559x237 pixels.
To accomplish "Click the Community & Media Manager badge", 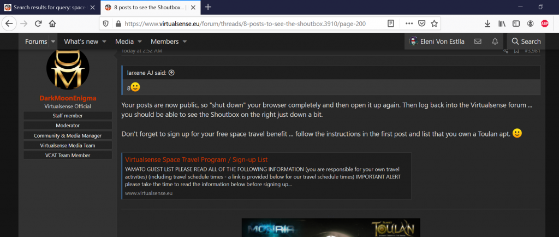I will pyautogui.click(x=68, y=135).
